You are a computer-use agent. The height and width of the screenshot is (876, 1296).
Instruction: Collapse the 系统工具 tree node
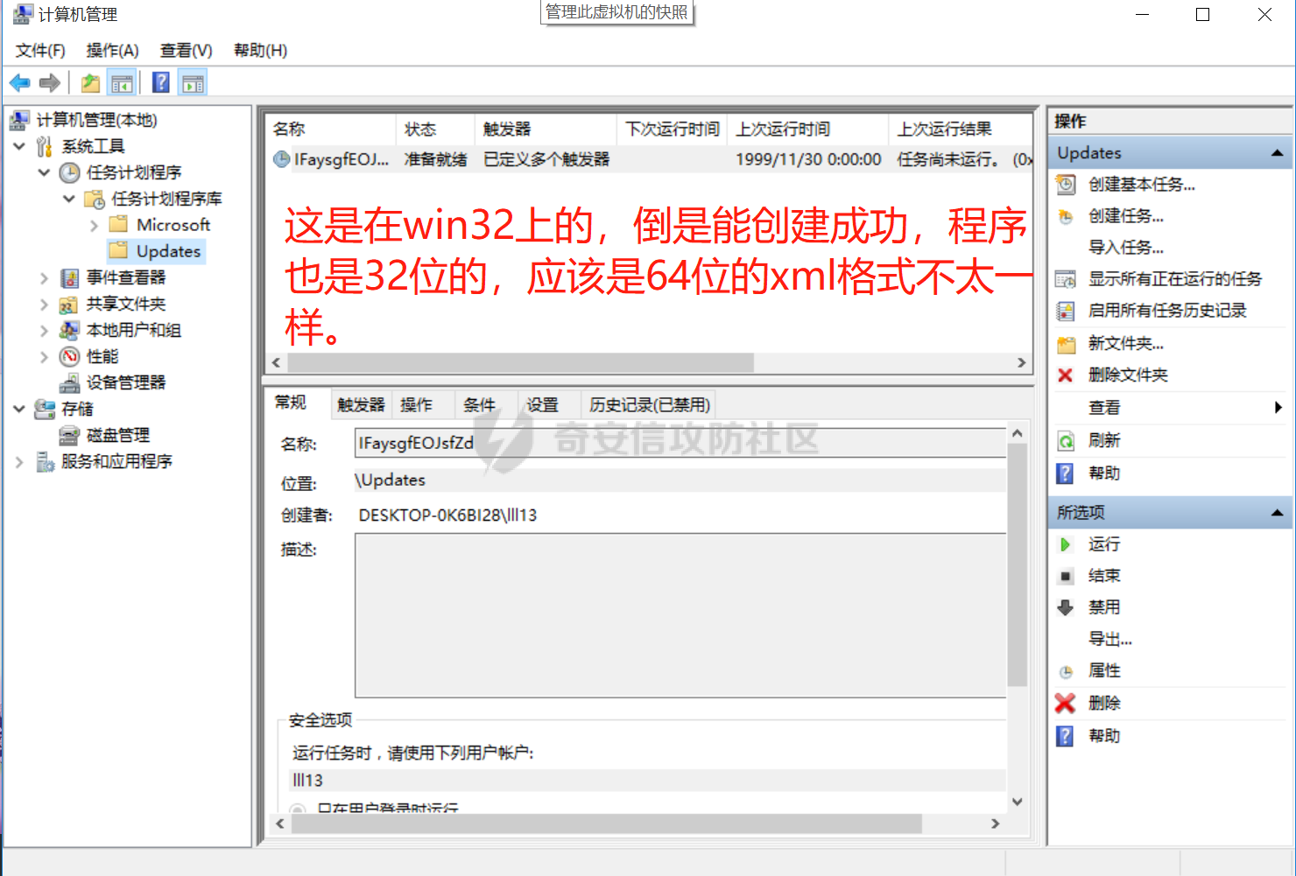tap(19, 146)
